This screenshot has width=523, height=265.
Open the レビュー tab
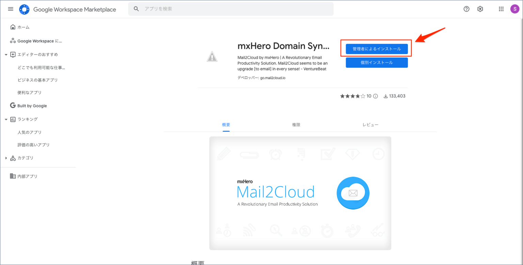pyautogui.click(x=370, y=125)
